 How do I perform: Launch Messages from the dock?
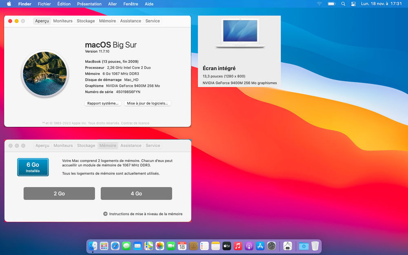tap(126, 246)
